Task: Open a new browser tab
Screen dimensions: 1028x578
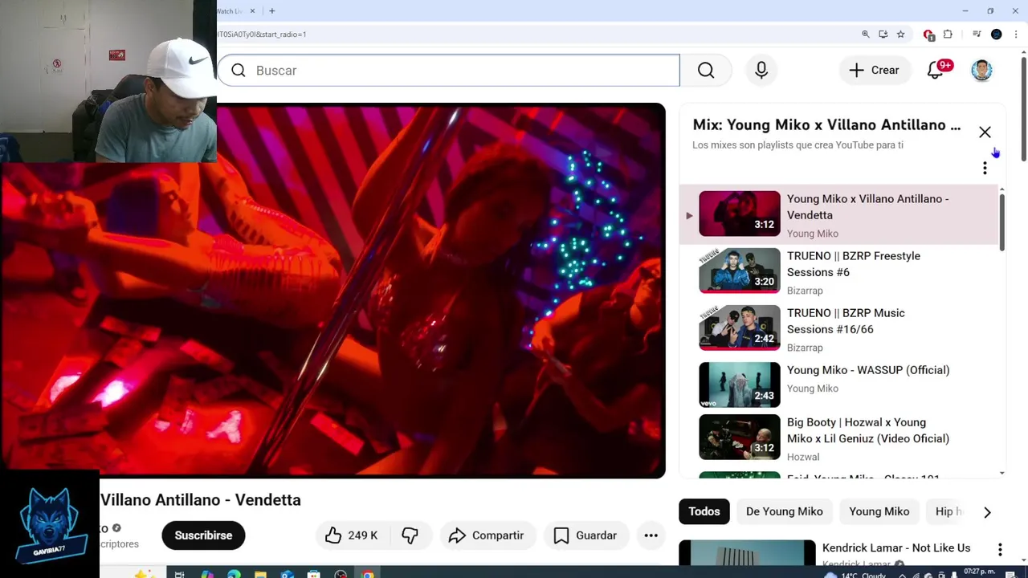Action: (x=272, y=11)
